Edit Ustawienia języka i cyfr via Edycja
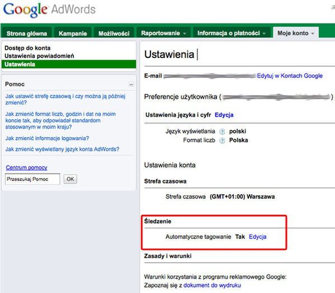335x293 pixels. (x=224, y=115)
